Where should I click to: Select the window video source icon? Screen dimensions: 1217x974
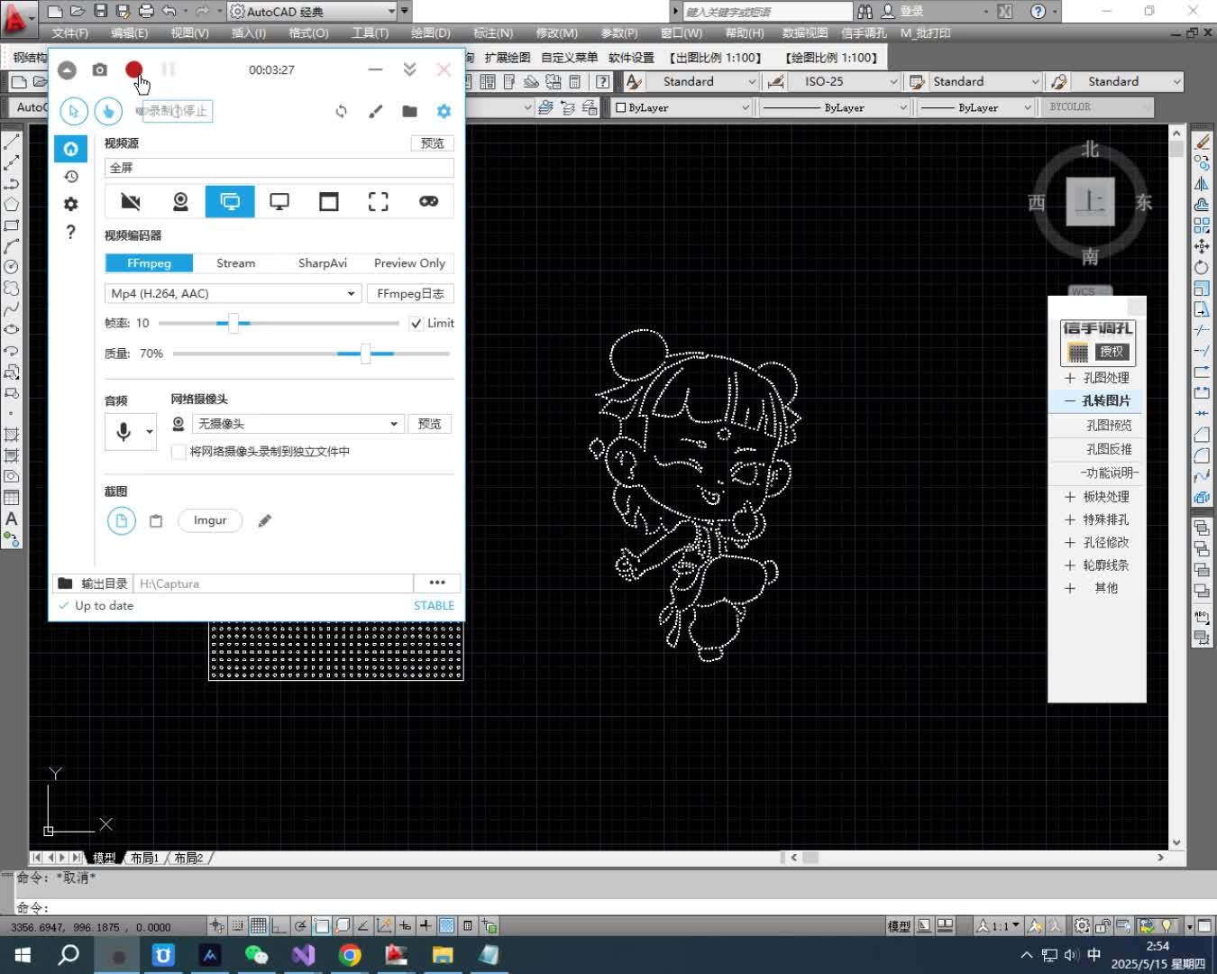coord(329,202)
